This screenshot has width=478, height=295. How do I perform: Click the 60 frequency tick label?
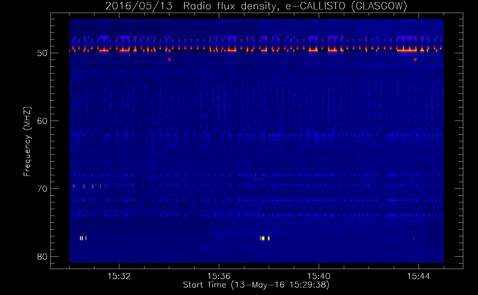tap(42, 121)
